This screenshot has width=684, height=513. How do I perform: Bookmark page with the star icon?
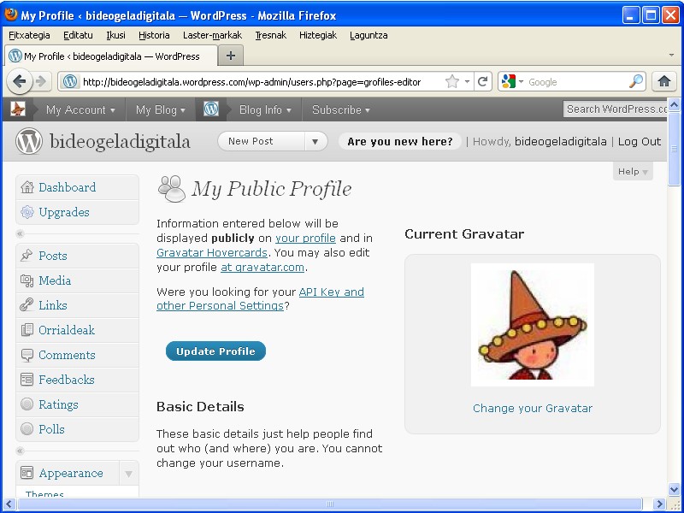[x=452, y=81]
